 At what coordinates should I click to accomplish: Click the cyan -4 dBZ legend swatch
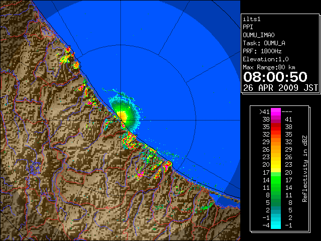[276, 225]
